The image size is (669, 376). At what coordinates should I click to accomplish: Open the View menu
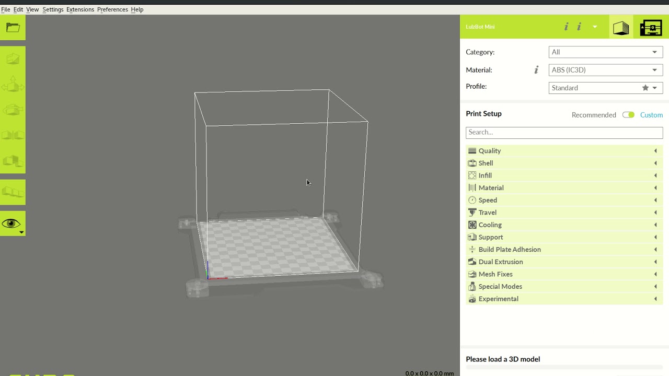[x=32, y=9]
